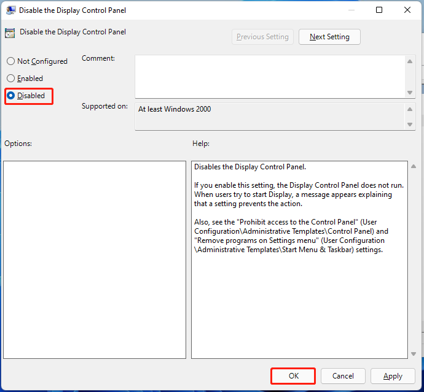The image size is (424, 392).
Task: Close the policy dialog with the X
Action: click(407, 10)
